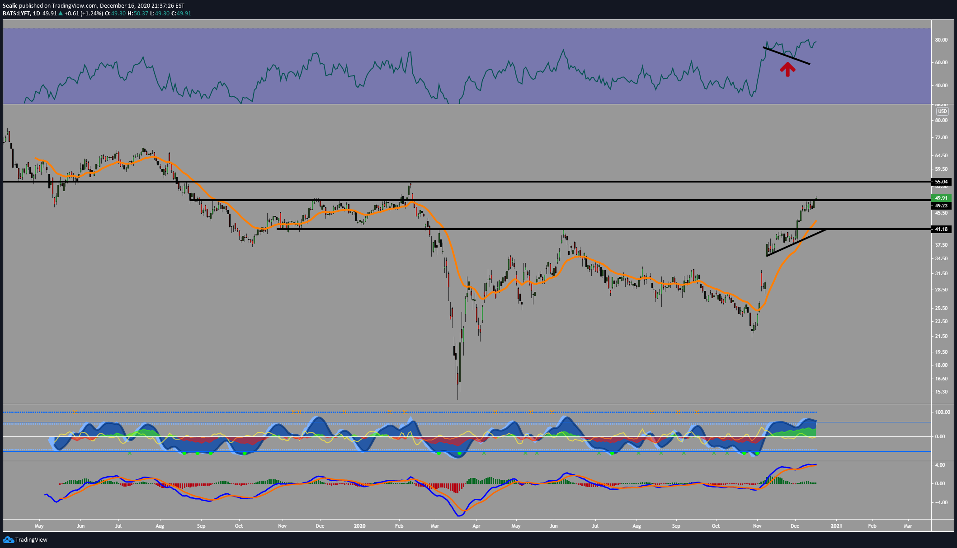957x548 pixels.
Task: Select the 49.23 horizontal line price label
Action: (x=941, y=206)
